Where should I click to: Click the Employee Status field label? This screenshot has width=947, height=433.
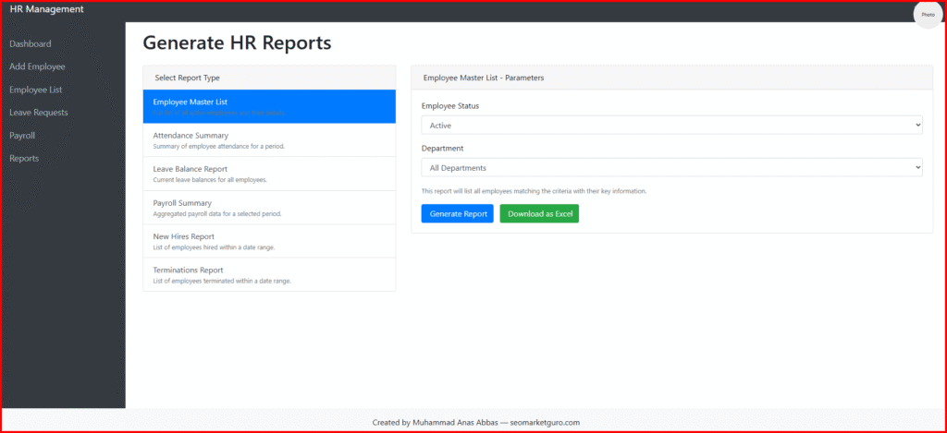[x=450, y=105]
